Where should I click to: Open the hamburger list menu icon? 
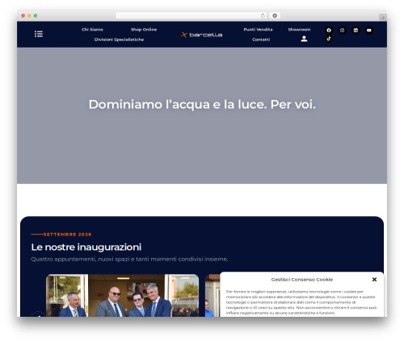39,34
